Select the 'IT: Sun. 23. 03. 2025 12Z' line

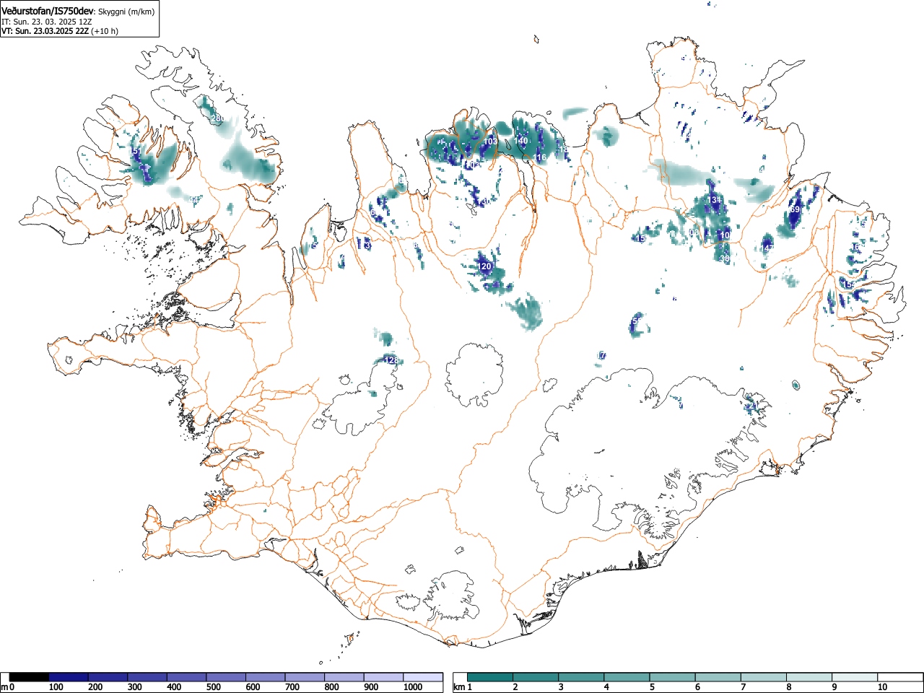(x=46, y=22)
